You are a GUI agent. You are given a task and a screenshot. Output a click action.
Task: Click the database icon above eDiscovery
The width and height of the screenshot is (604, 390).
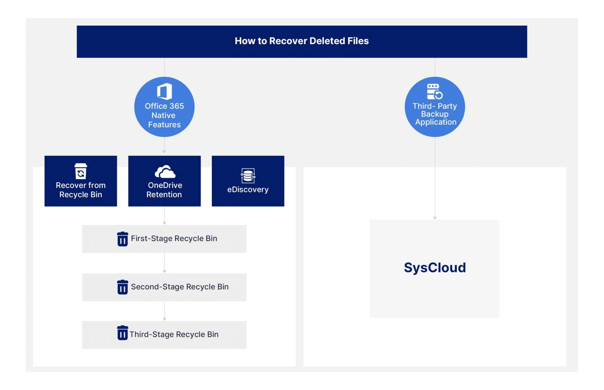[248, 176]
